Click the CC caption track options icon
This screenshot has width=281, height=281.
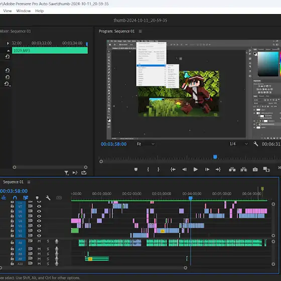(59, 198)
